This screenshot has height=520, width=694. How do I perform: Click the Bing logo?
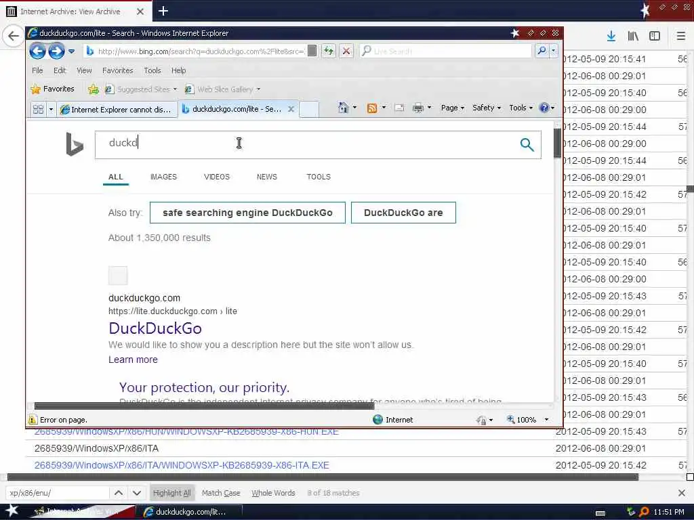75,144
